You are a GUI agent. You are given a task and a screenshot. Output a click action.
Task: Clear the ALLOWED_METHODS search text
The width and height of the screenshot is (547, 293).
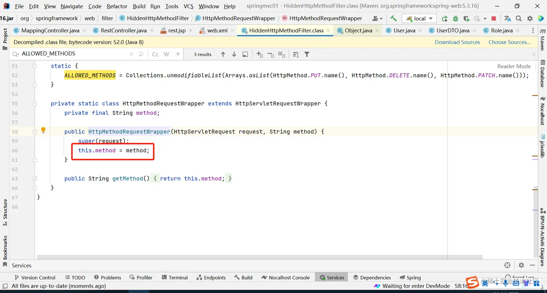pyautogui.click(x=131, y=54)
